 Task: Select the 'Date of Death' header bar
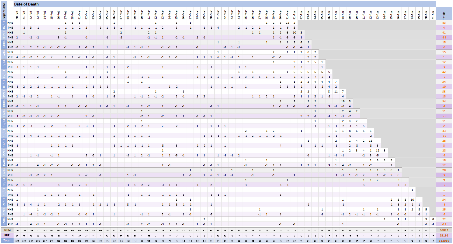point(225,4)
